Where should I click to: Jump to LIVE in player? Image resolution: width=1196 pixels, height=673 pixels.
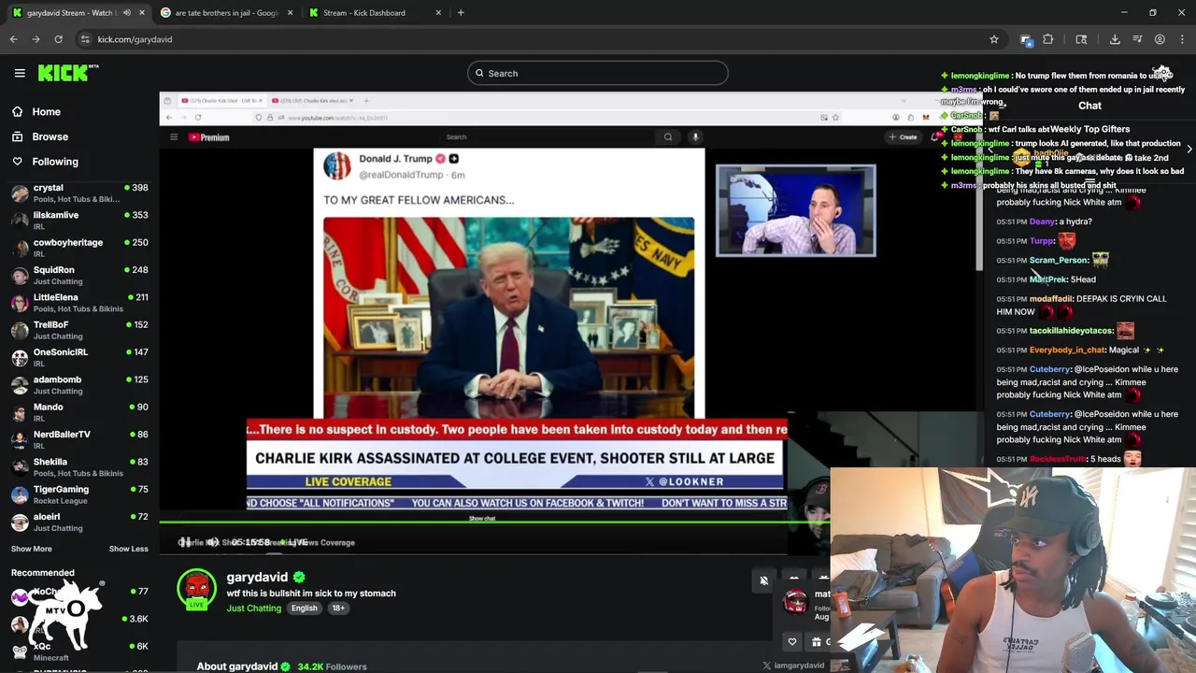[294, 542]
